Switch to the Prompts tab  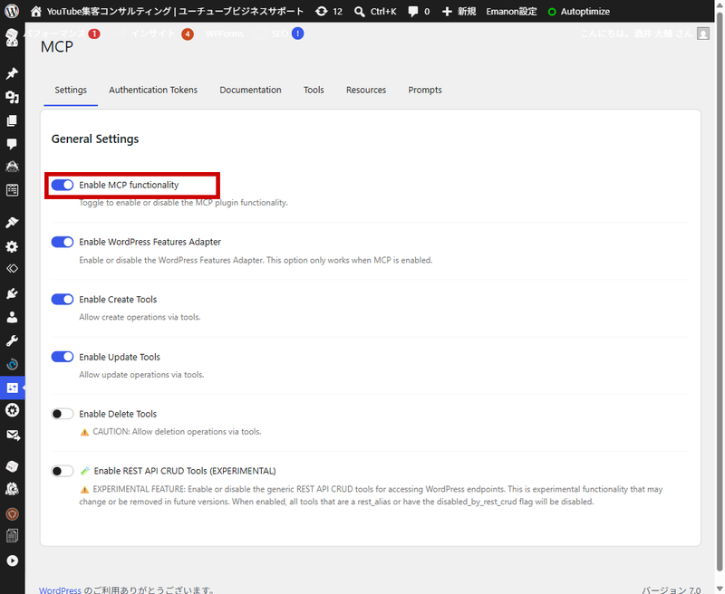tap(425, 90)
